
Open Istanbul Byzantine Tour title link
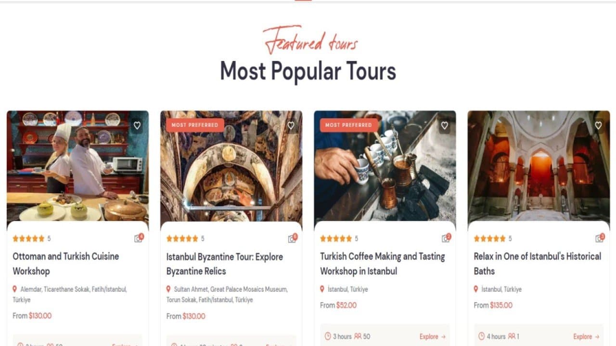tap(225, 264)
